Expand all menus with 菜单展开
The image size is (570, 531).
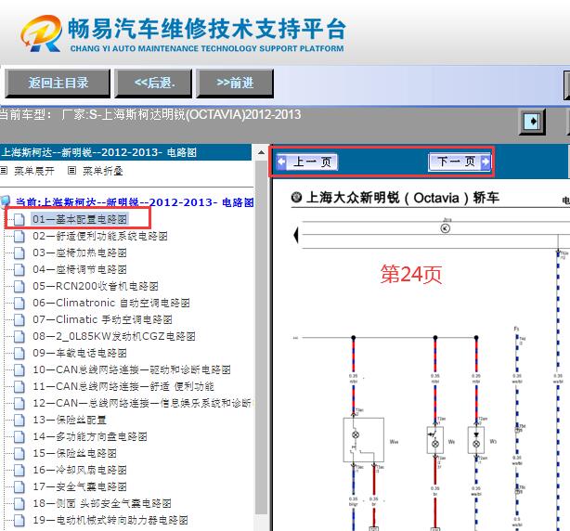(34, 171)
